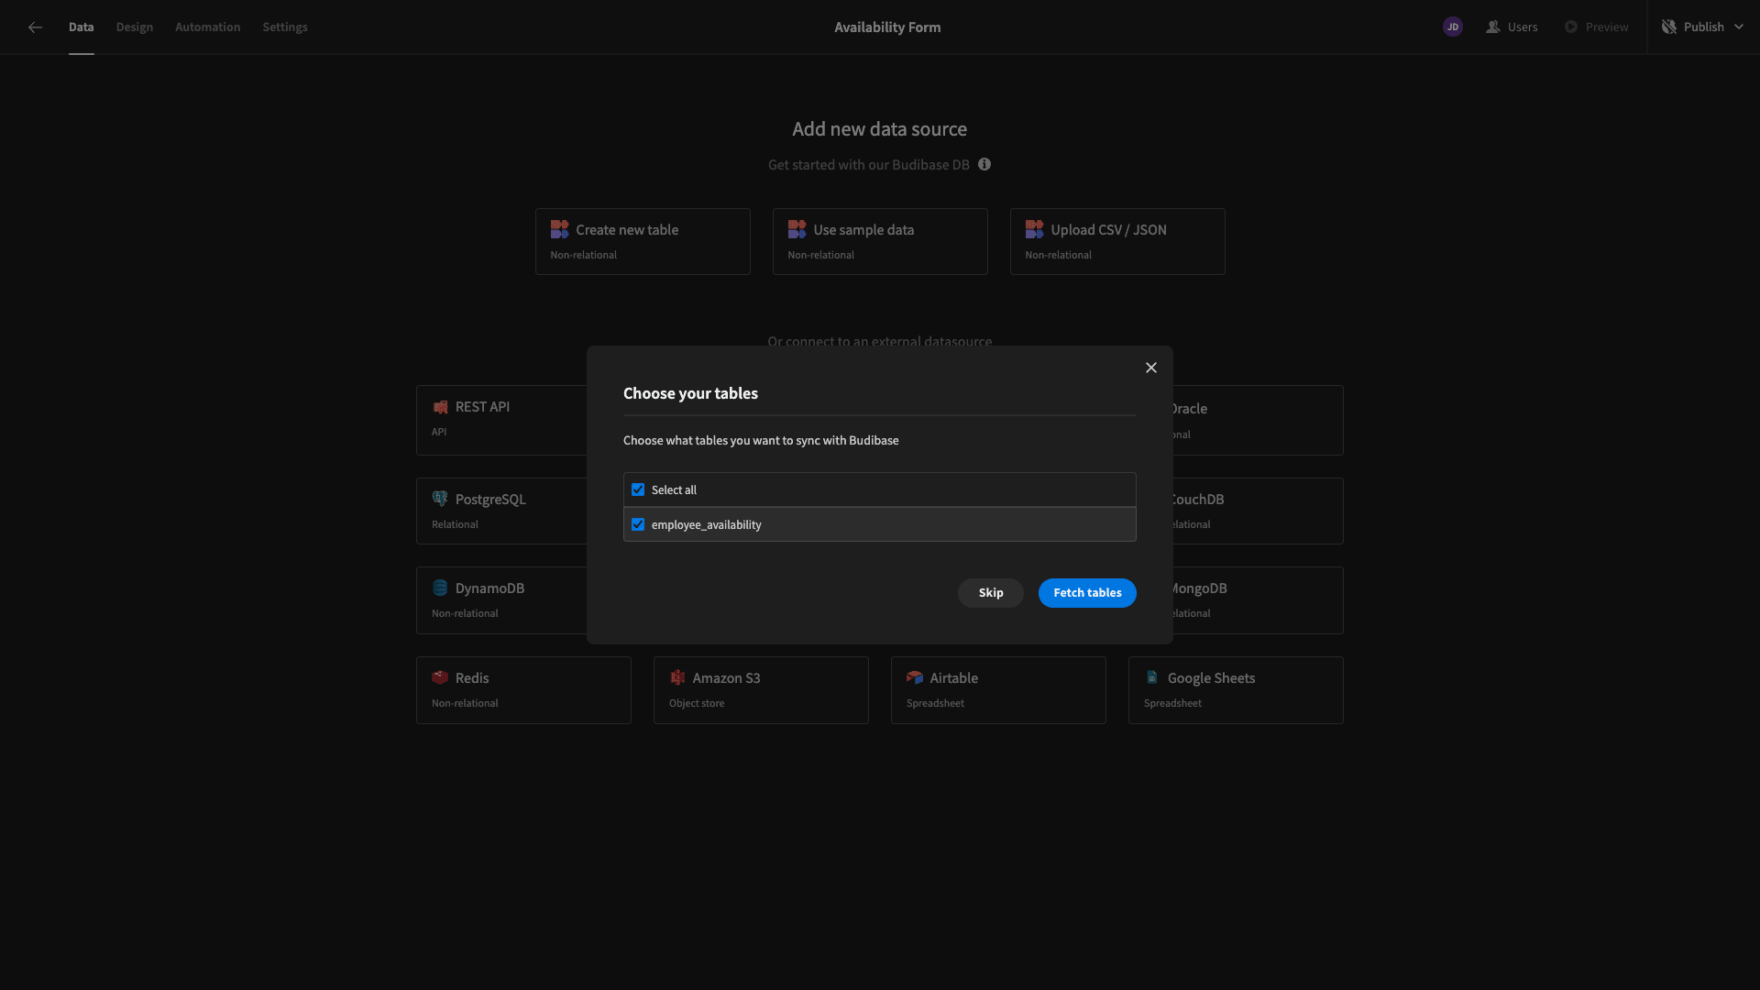Click the Availability Form title

click(x=887, y=27)
